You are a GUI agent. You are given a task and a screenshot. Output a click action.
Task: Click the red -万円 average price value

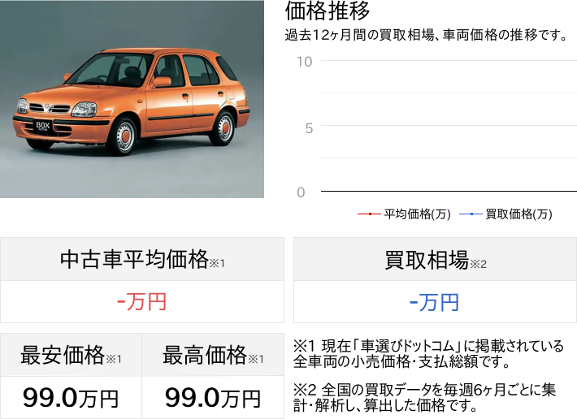(x=142, y=302)
